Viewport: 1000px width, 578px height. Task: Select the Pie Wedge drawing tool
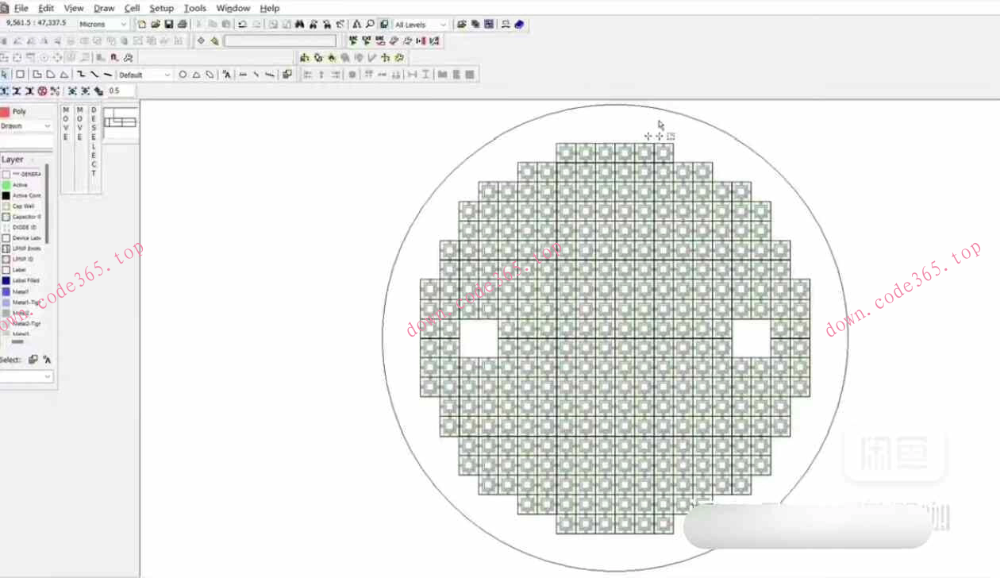pos(196,75)
